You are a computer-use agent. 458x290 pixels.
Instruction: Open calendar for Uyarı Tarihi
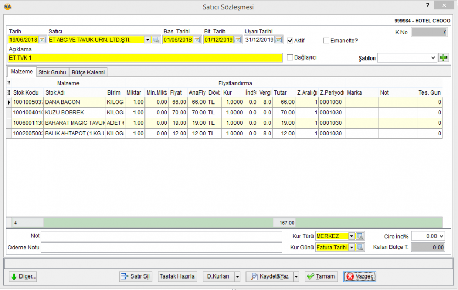click(278, 40)
